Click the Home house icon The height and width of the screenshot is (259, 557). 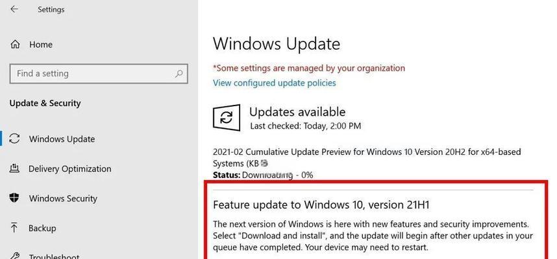coord(15,45)
